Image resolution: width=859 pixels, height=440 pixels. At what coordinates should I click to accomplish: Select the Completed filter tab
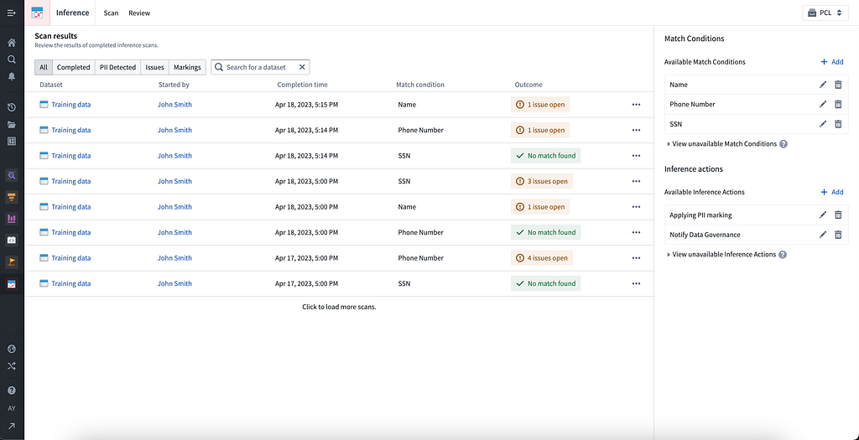[x=74, y=67]
